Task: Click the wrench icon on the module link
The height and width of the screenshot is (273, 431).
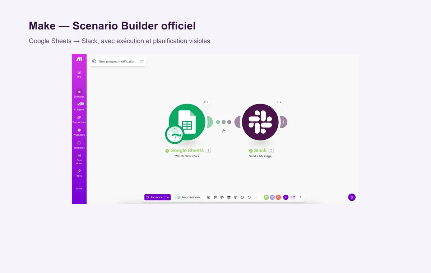Action: tap(223, 130)
